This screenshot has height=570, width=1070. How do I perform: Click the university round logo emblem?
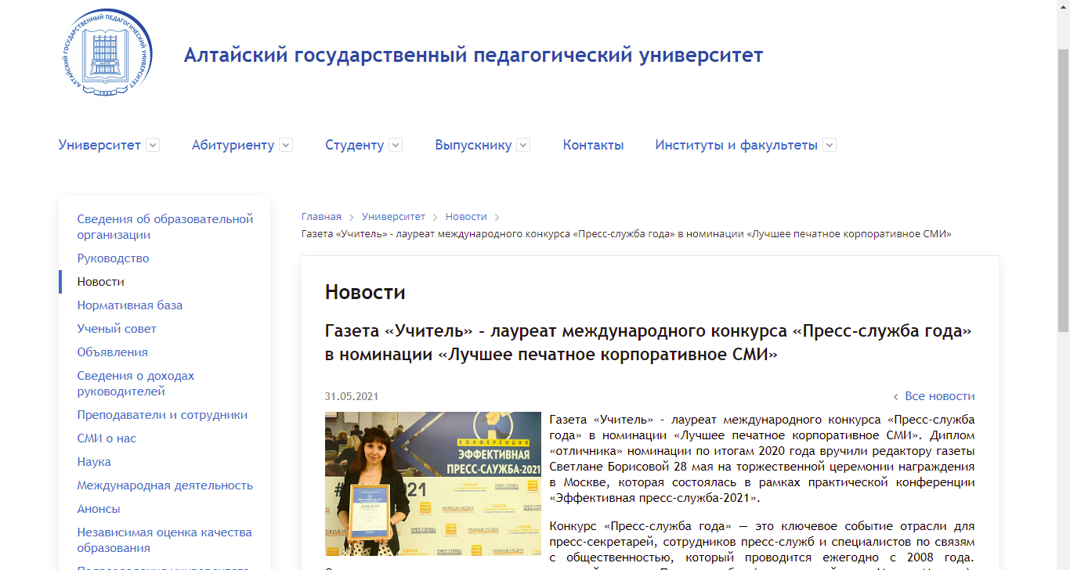pos(106,53)
